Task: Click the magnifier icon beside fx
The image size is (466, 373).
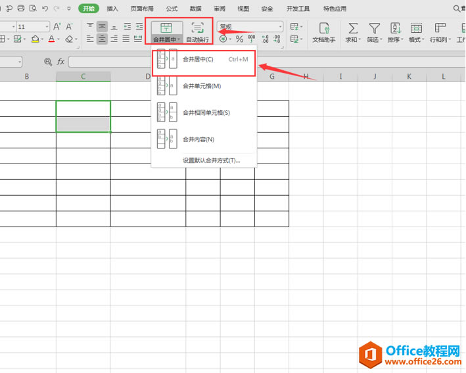Action: click(x=47, y=62)
